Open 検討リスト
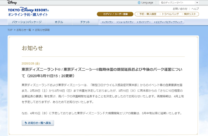The height and width of the screenshot is (136, 208). tap(190, 14)
